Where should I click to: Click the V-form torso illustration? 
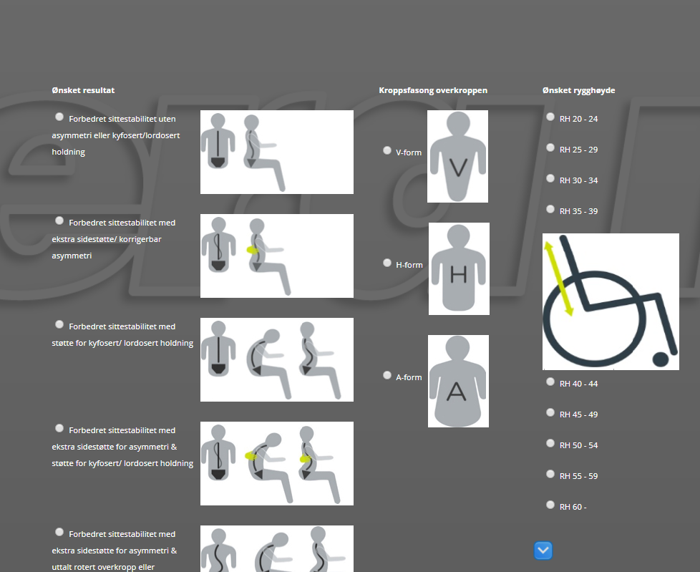coord(457,156)
